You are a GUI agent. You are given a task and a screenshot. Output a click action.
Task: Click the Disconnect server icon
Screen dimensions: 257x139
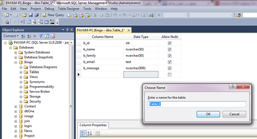[29, 36]
